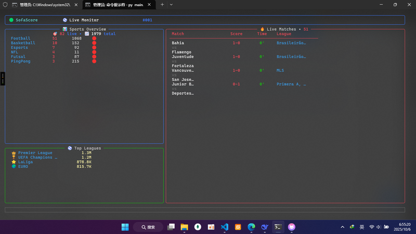Click the Premier League name
The image size is (416, 234).
[x=35, y=153]
